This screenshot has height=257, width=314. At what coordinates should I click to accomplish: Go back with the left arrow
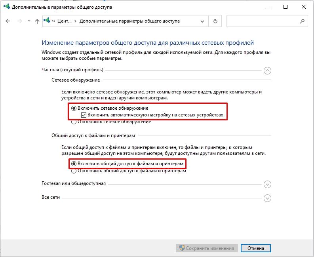(x=8, y=21)
